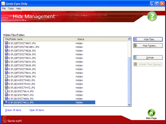Select row E:\FL\EG\PICT9607.JPG

coord(49,95)
